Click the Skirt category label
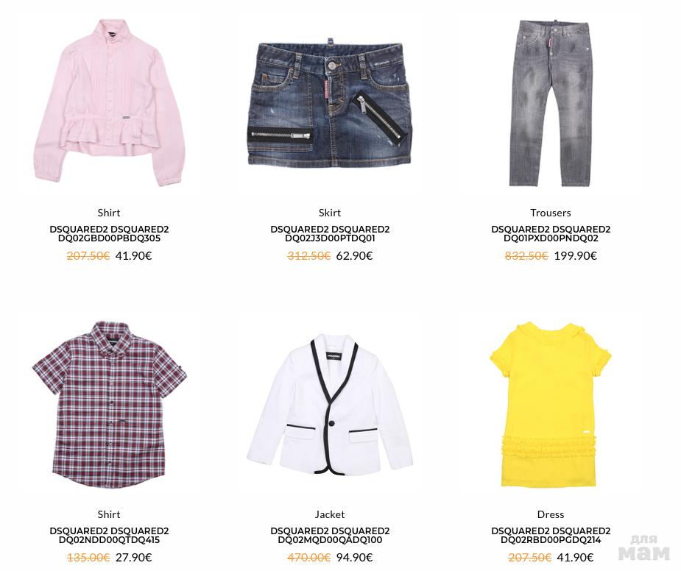The height and width of the screenshot is (571, 681). (x=330, y=213)
